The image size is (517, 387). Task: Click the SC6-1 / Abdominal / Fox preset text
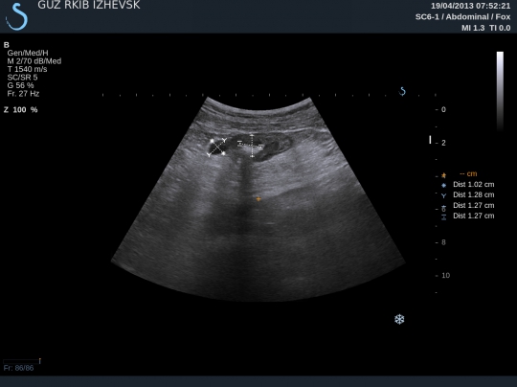[x=463, y=17]
